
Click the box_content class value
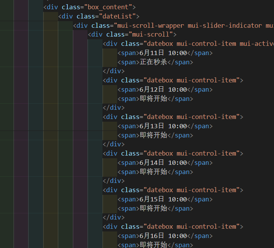click(x=108, y=7)
